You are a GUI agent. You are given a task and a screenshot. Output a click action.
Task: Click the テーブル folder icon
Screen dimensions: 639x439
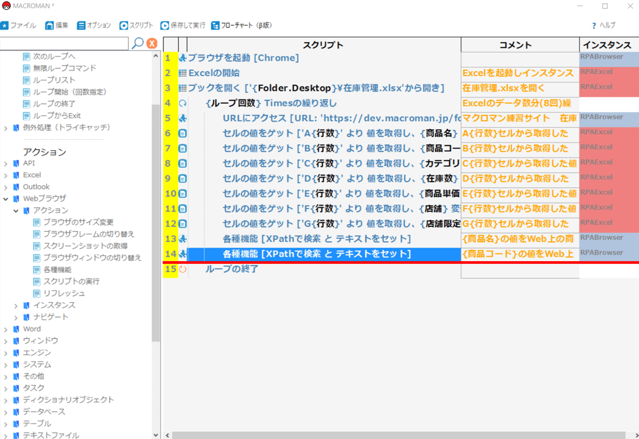pyautogui.click(x=16, y=424)
